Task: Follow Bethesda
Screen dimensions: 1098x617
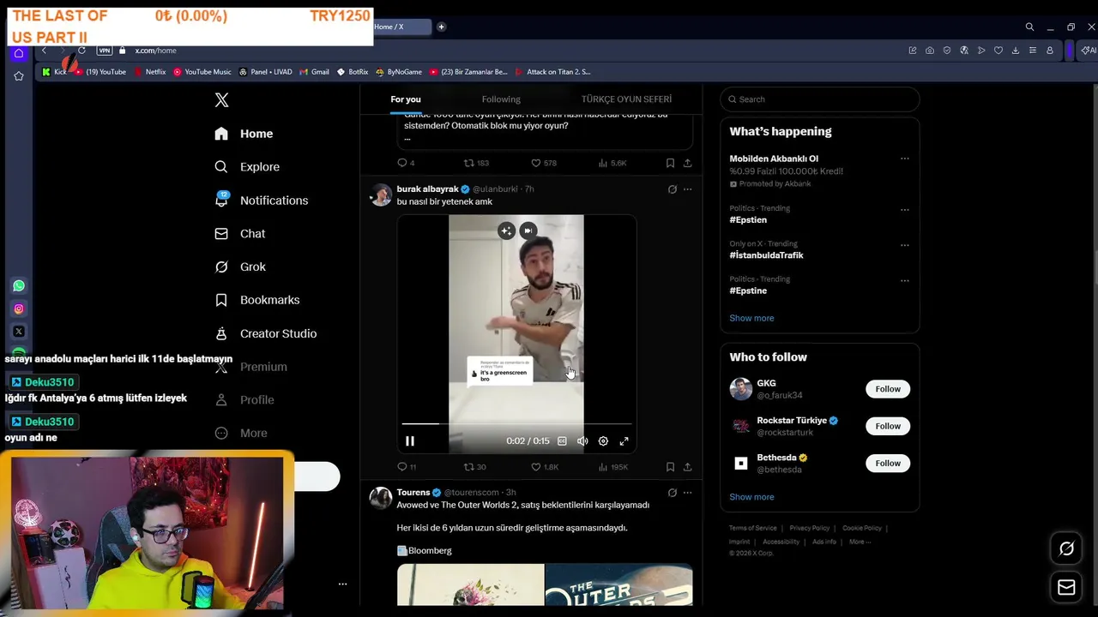Action: coord(888,464)
